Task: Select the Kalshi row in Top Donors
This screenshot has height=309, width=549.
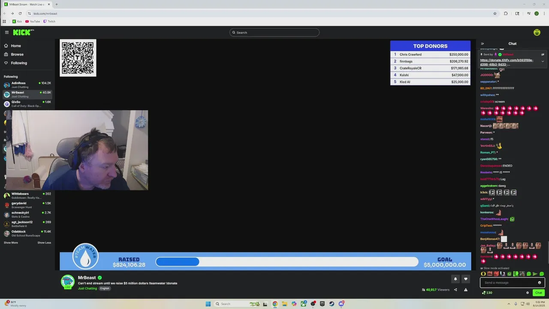Action: 430,75
